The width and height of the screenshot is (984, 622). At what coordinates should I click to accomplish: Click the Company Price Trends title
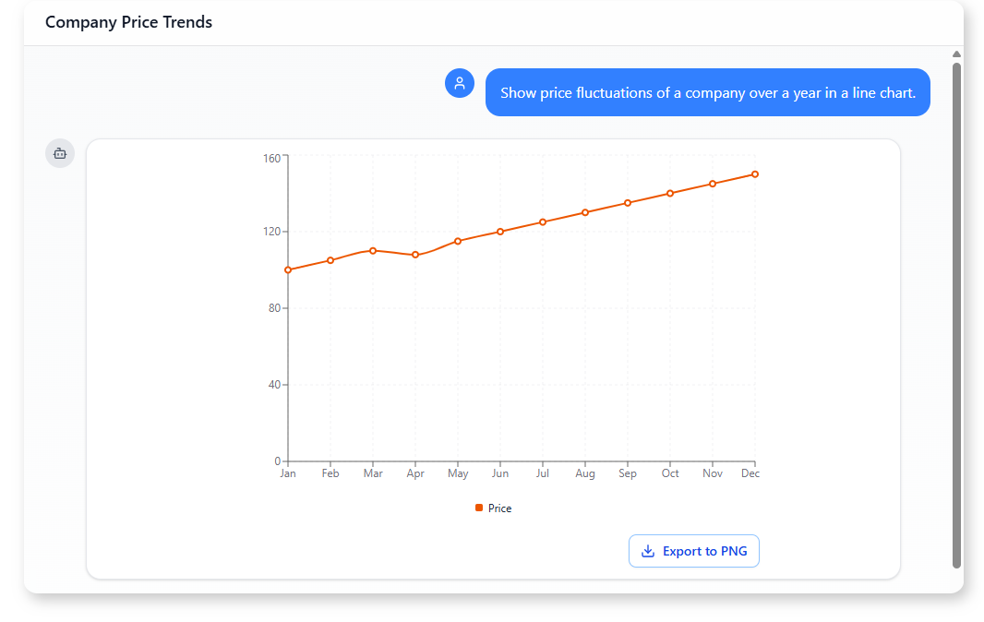pyautogui.click(x=128, y=22)
